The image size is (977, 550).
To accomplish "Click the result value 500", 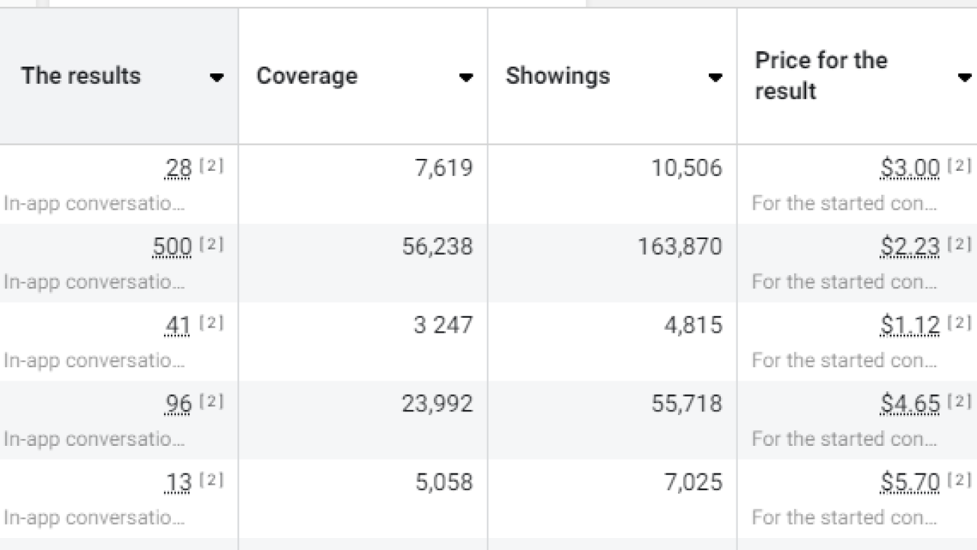I will [172, 247].
